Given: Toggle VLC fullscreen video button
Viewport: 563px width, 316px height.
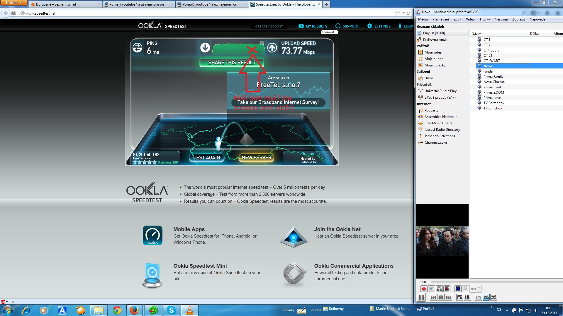Looking at the screenshot, I should (x=460, y=297).
